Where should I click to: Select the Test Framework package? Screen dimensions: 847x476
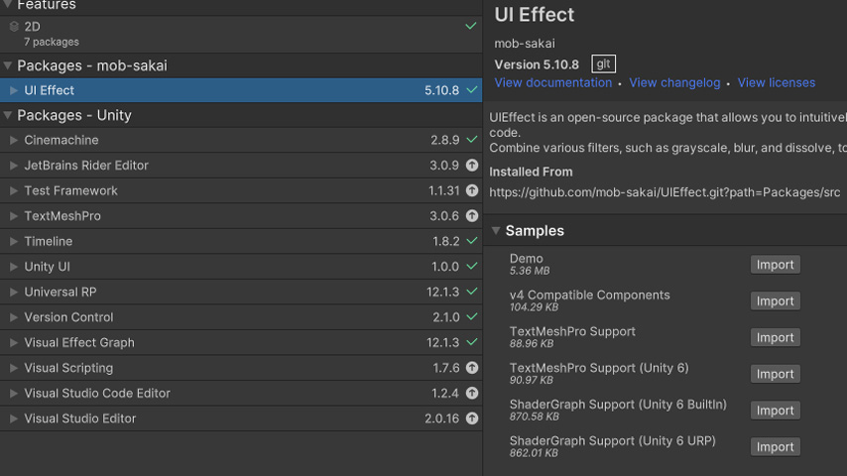pyautogui.click(x=241, y=190)
